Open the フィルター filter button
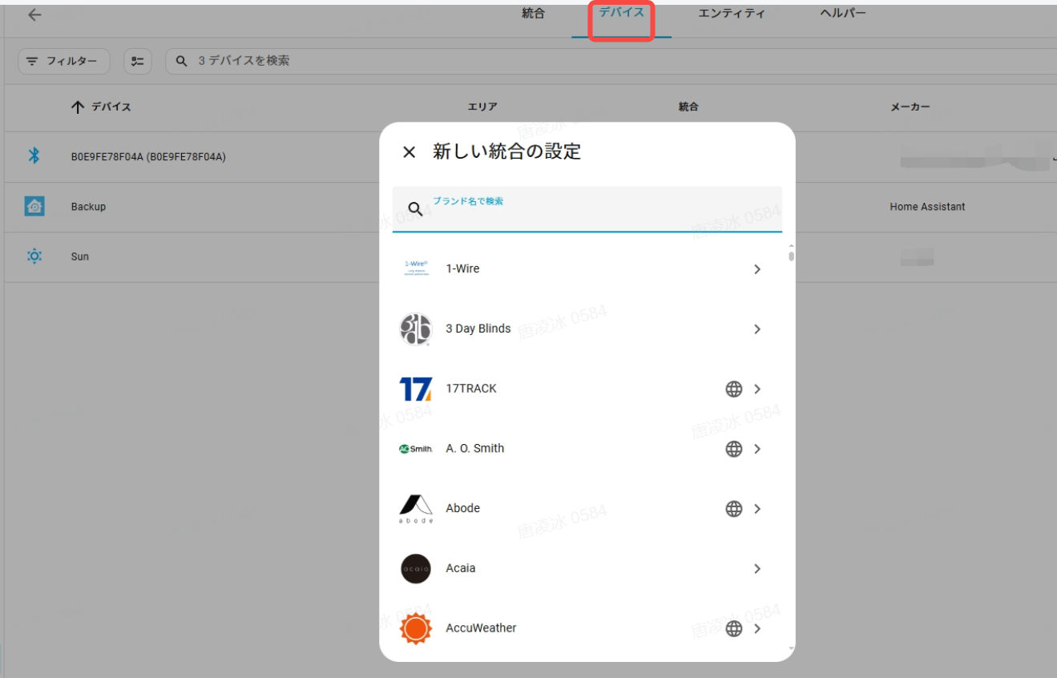This screenshot has height=678, width=1057. 64,61
